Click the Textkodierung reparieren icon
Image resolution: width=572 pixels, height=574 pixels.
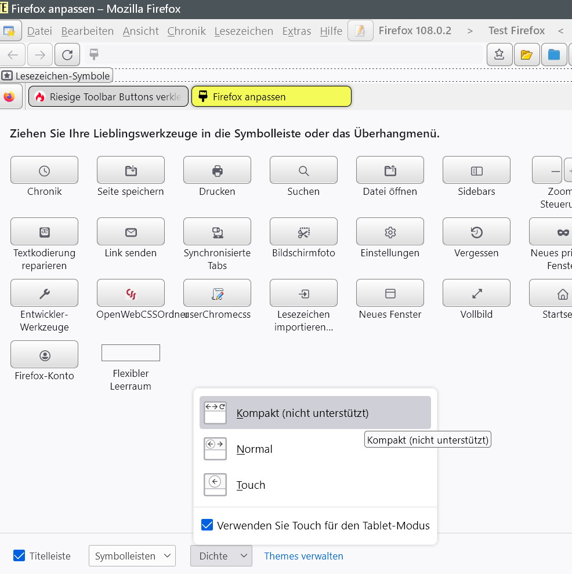click(x=44, y=232)
